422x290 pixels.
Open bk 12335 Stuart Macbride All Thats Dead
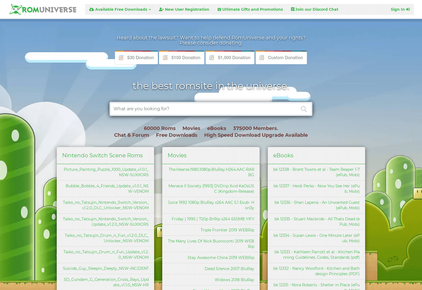pyautogui.click(x=316, y=221)
